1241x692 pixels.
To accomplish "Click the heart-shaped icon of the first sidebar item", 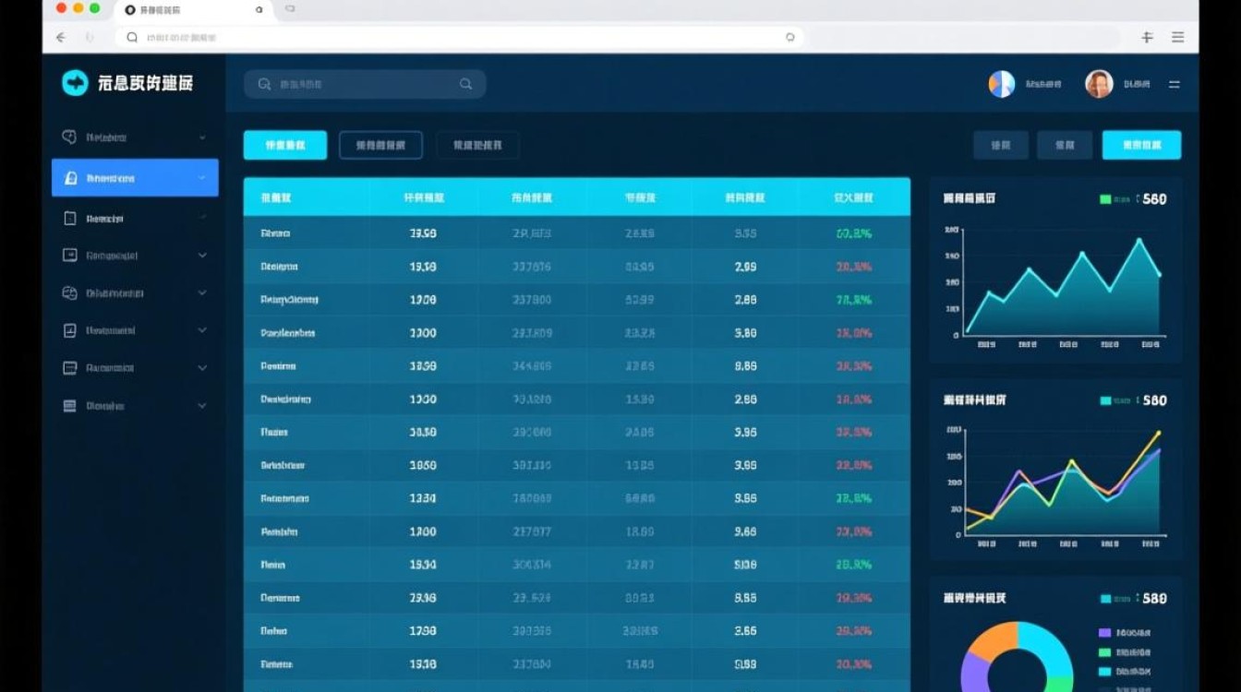I will click(x=69, y=137).
